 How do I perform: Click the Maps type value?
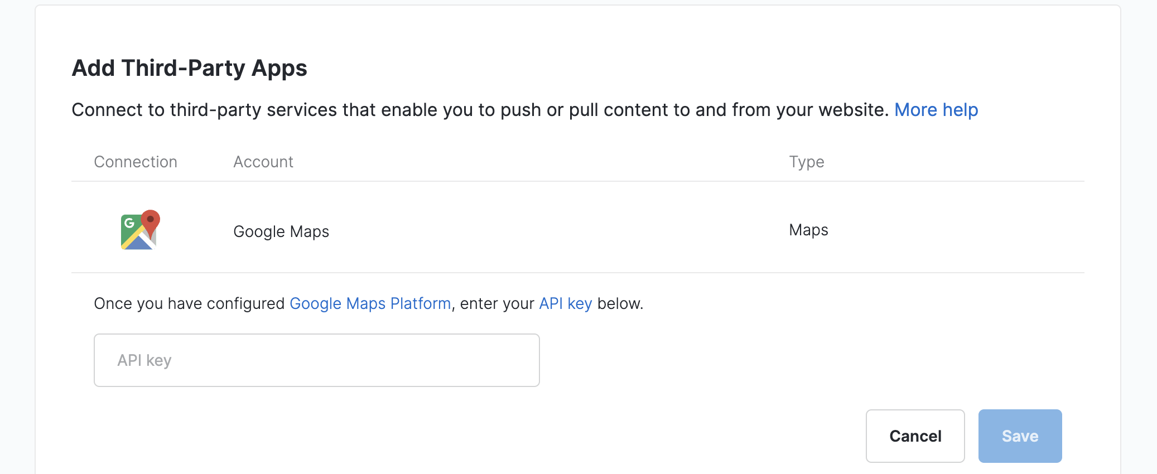pyautogui.click(x=809, y=230)
